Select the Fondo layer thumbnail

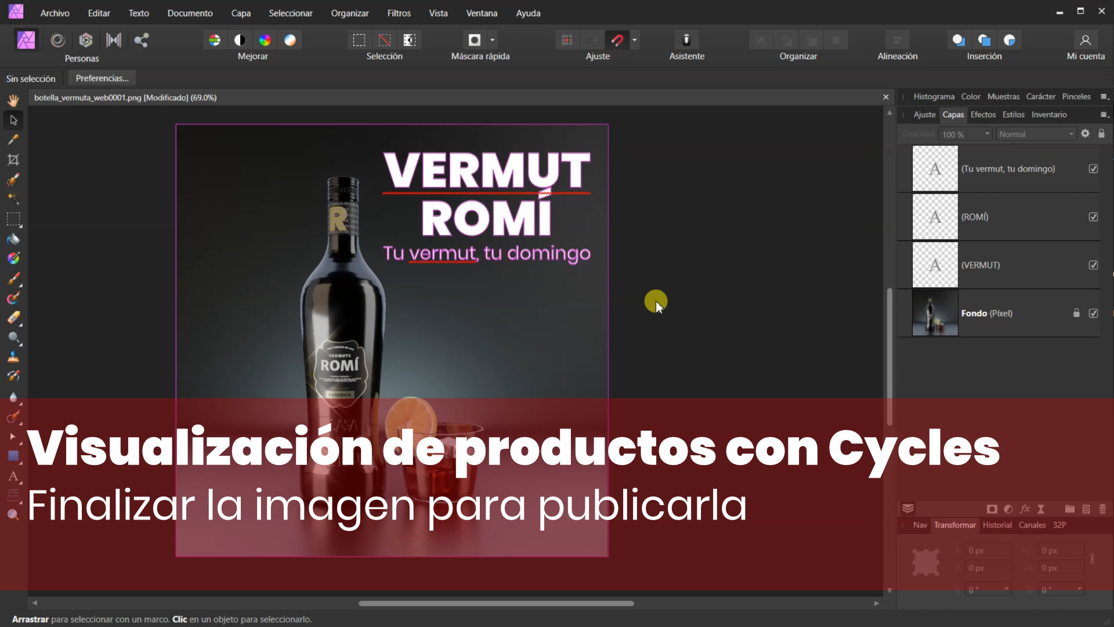pyautogui.click(x=935, y=313)
